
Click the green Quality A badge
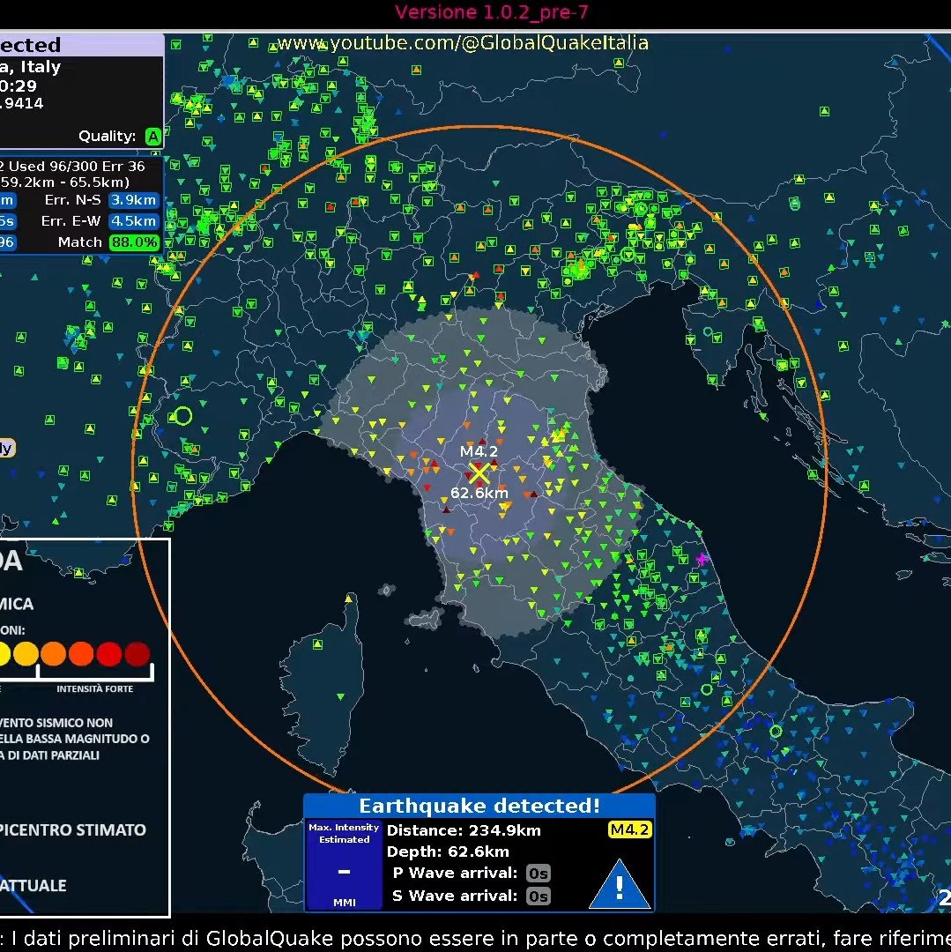tap(153, 137)
